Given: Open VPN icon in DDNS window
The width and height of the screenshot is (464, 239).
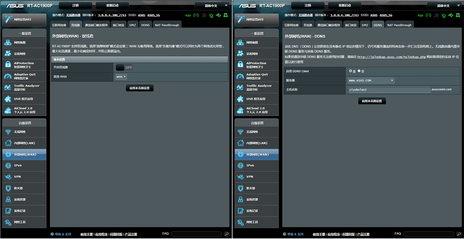Looking at the screenshot, I should click(x=240, y=177).
